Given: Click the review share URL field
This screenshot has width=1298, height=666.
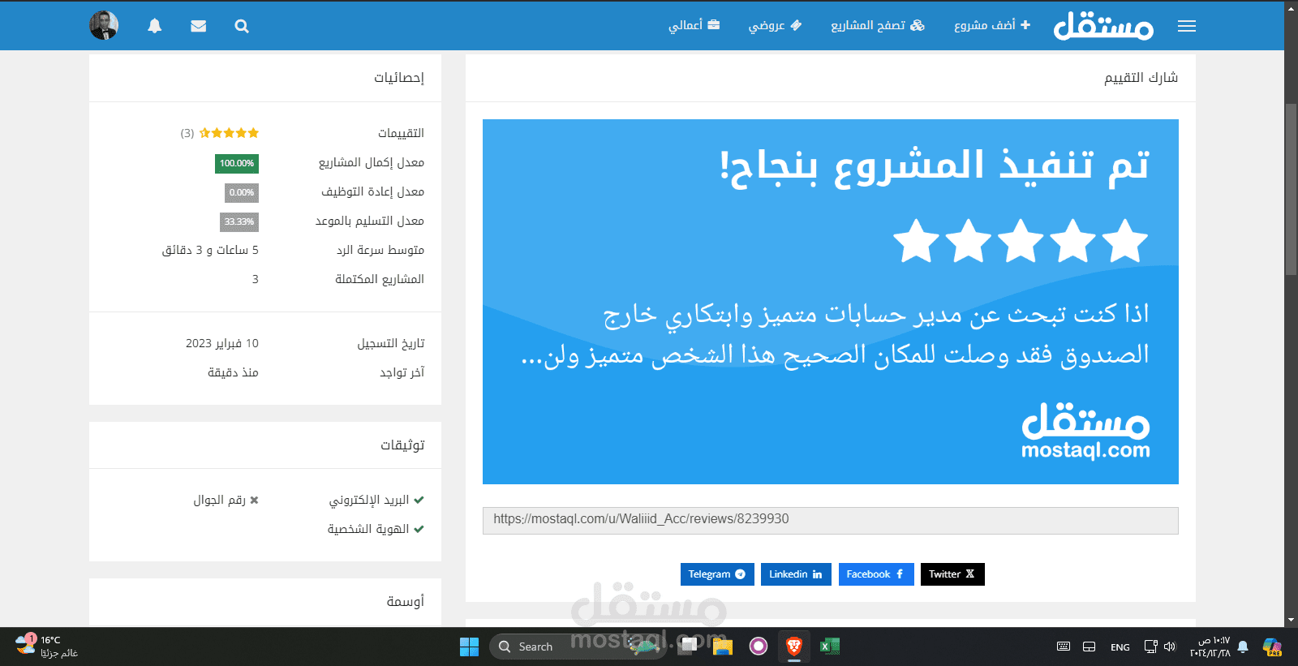Looking at the screenshot, I should [830, 521].
